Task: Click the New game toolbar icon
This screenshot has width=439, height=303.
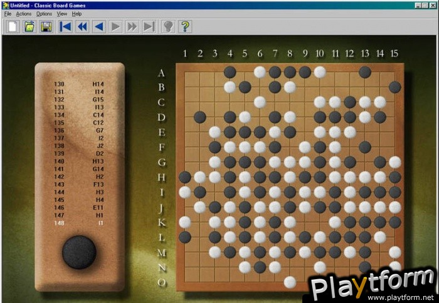Action: [13, 26]
